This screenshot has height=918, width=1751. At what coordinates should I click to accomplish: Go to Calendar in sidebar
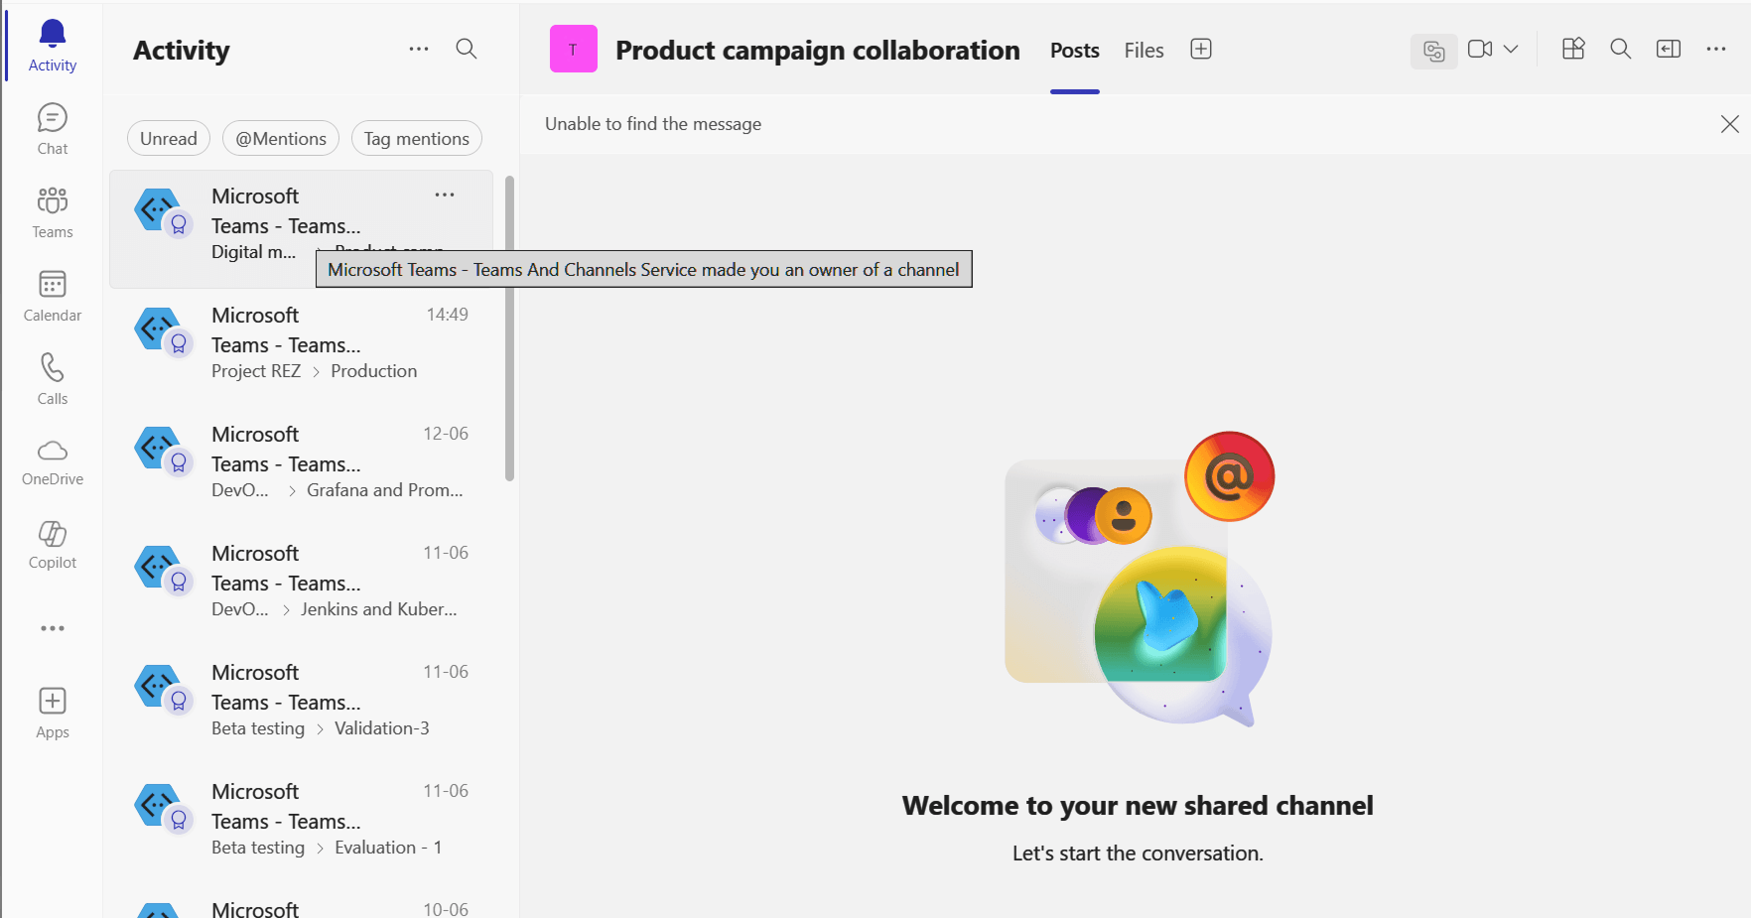[52, 296]
